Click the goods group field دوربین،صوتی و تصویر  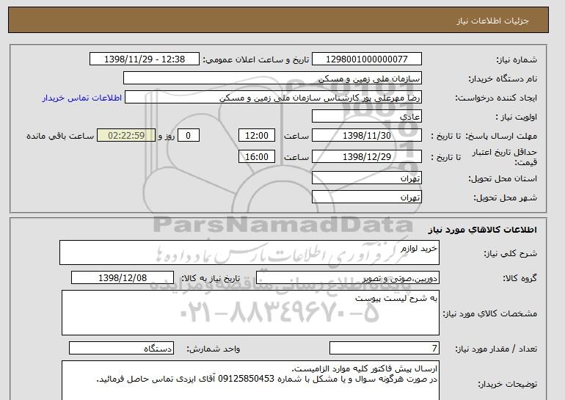pos(347,278)
